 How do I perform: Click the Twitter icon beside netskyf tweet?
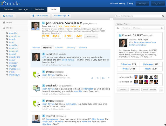coord(44,54)
